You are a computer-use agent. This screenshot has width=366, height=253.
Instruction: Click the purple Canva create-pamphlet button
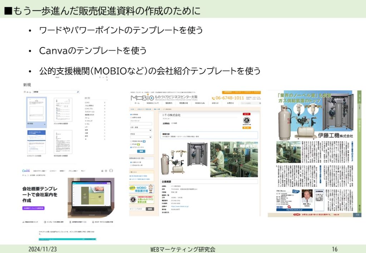click(33, 208)
